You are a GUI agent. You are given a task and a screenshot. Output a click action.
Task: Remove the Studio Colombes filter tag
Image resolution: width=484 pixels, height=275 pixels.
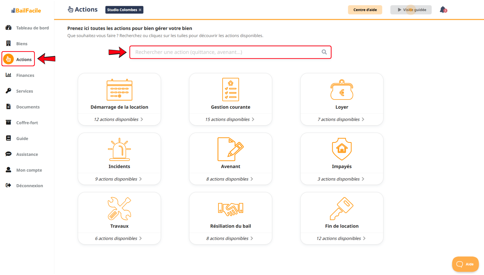pyautogui.click(x=140, y=10)
